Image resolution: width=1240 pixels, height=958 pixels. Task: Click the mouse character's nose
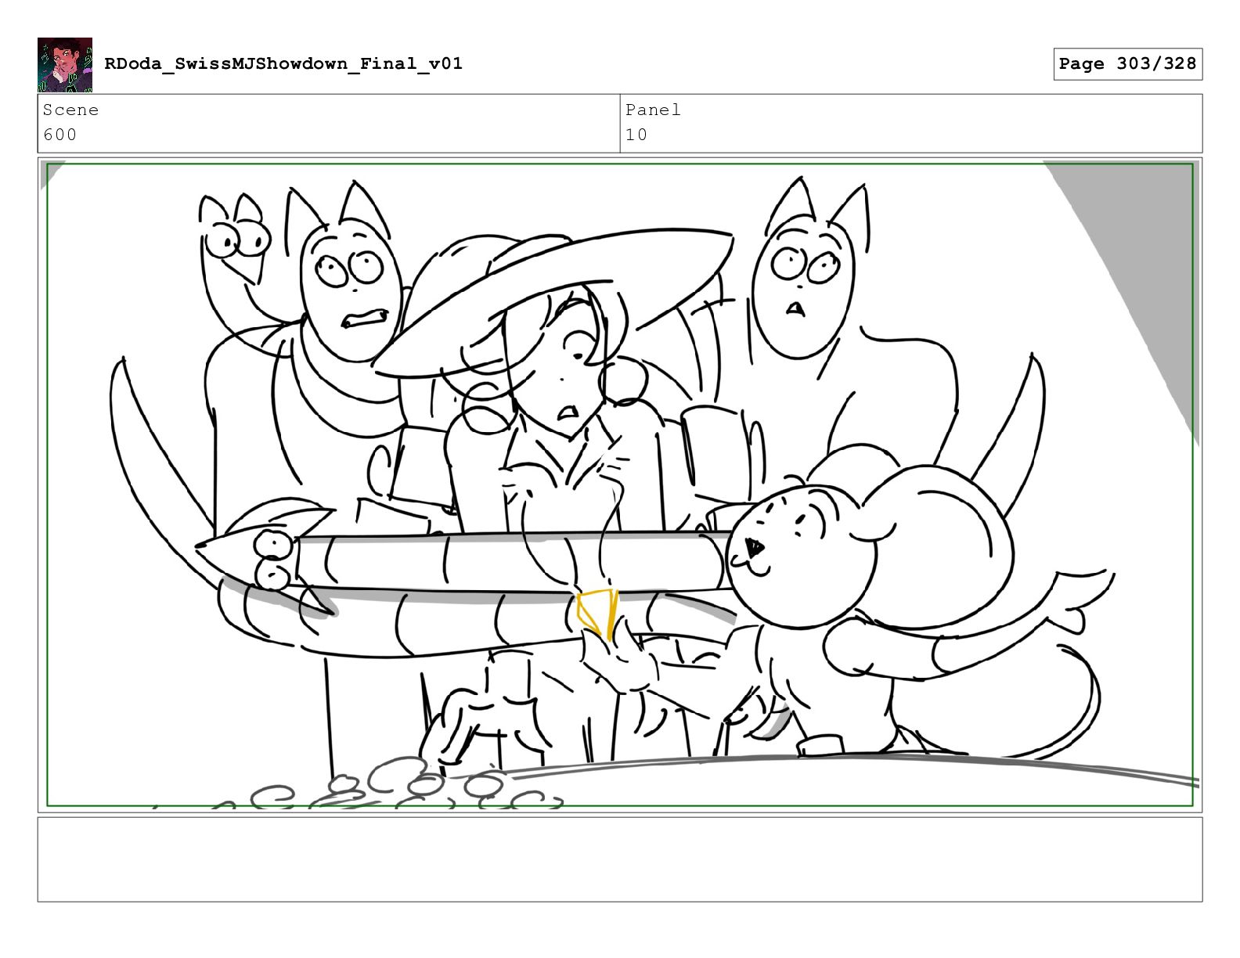tap(755, 547)
